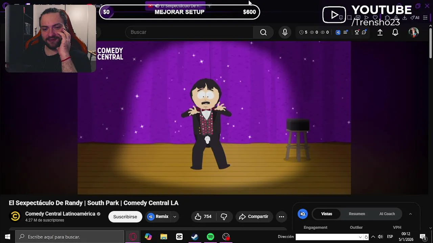Click the taskbar Dirección address input
Screen dimensions: 433x243
(326, 237)
